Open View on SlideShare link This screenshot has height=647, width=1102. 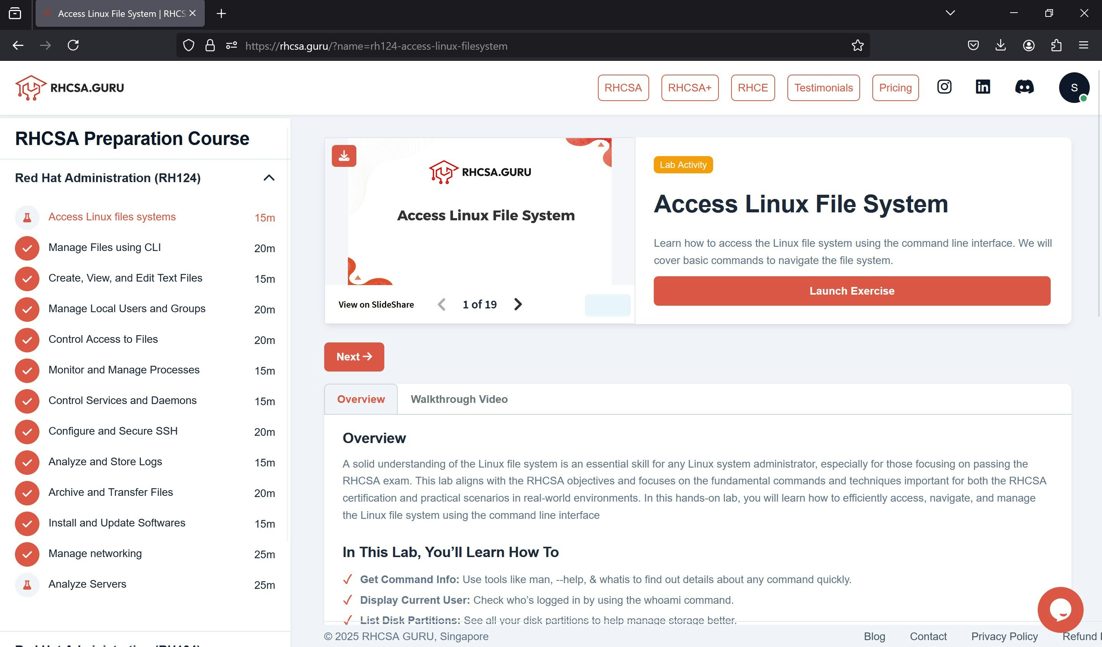coord(376,304)
